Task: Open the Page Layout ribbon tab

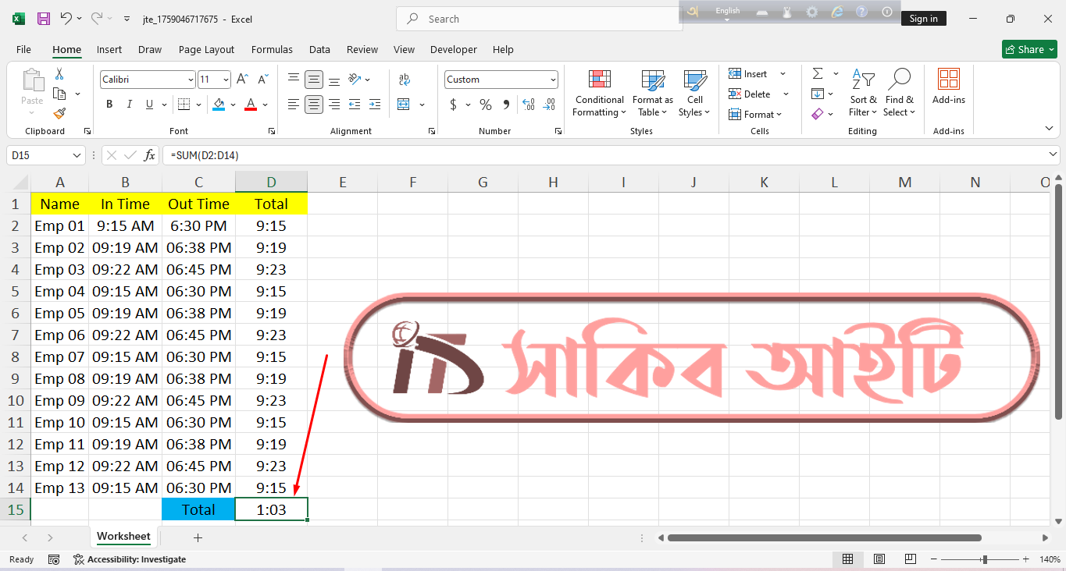Action: click(206, 49)
